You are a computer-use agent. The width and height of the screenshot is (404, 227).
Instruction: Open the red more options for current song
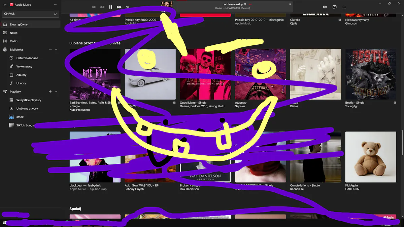click(x=250, y=4)
